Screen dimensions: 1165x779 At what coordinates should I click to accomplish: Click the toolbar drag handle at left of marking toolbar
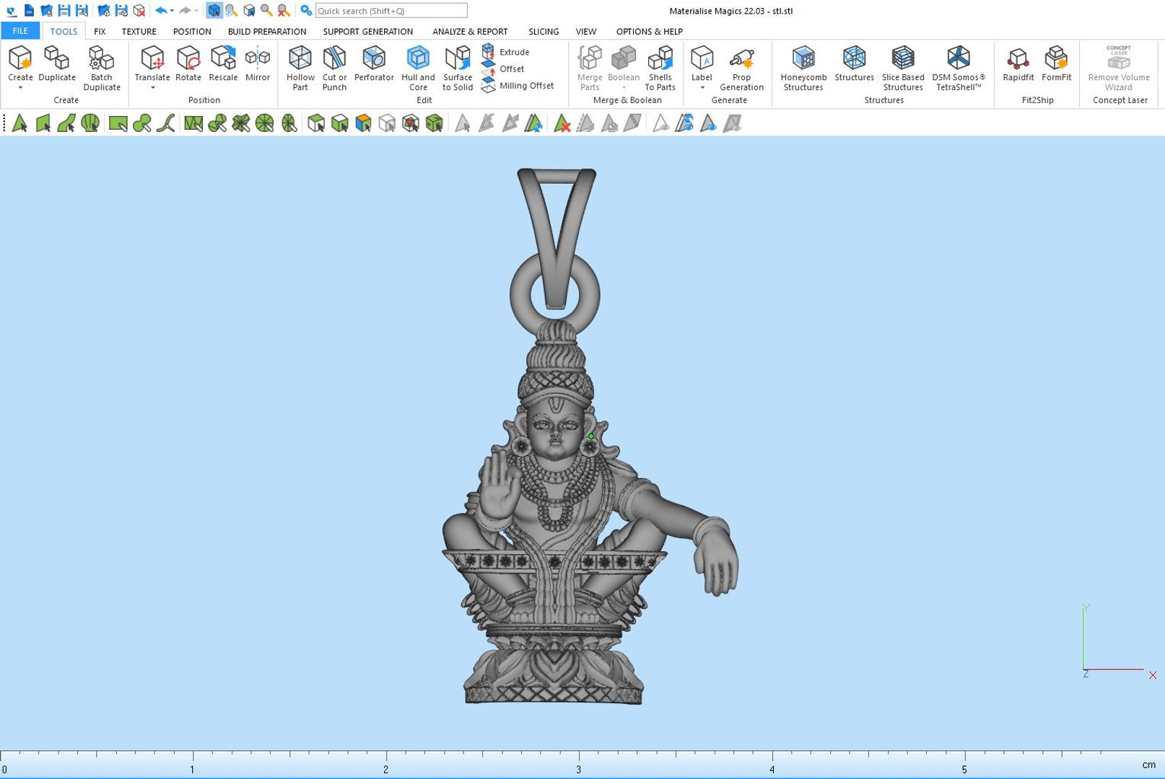(x=4, y=123)
